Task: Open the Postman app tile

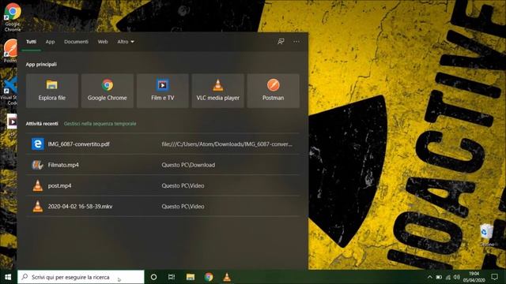Action: pos(273,91)
